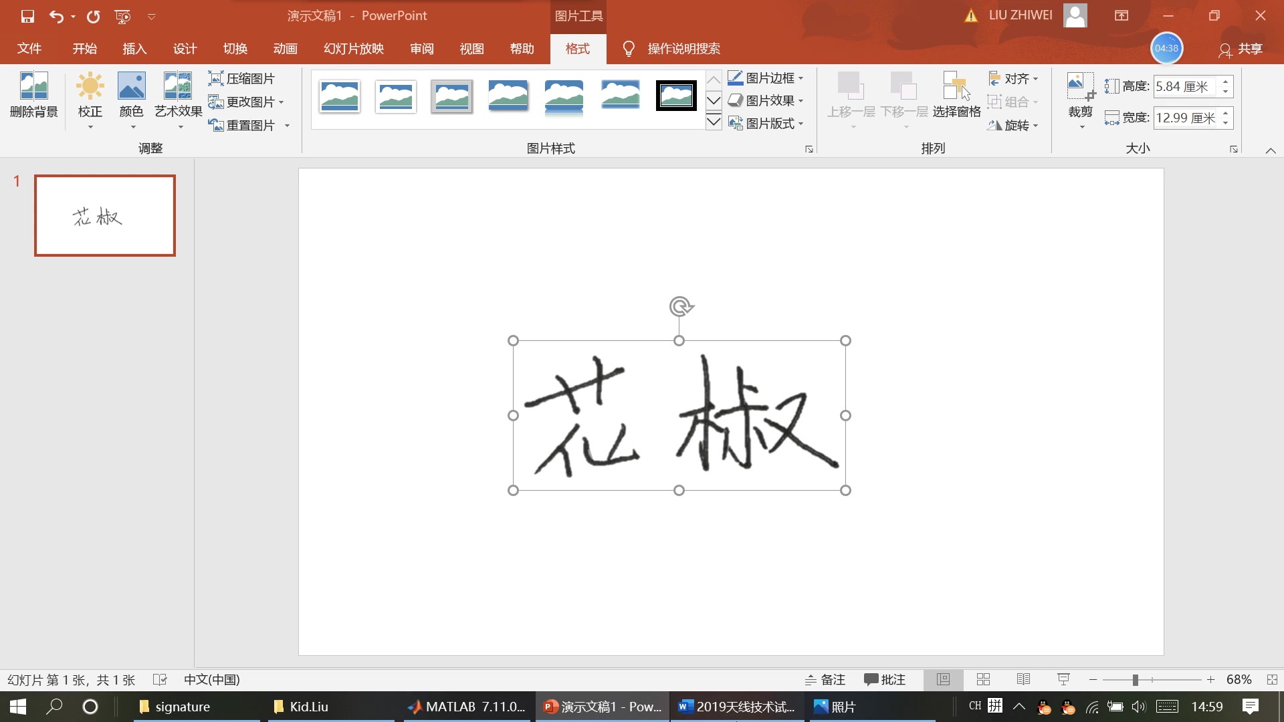
Task: Click the MATLAB taskbar icon
Action: 467,705
